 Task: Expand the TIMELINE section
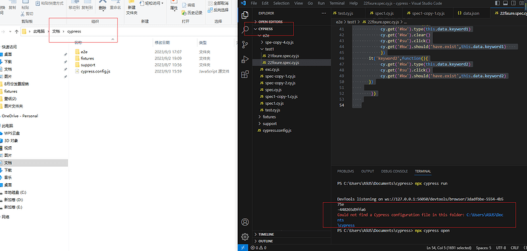(266, 234)
